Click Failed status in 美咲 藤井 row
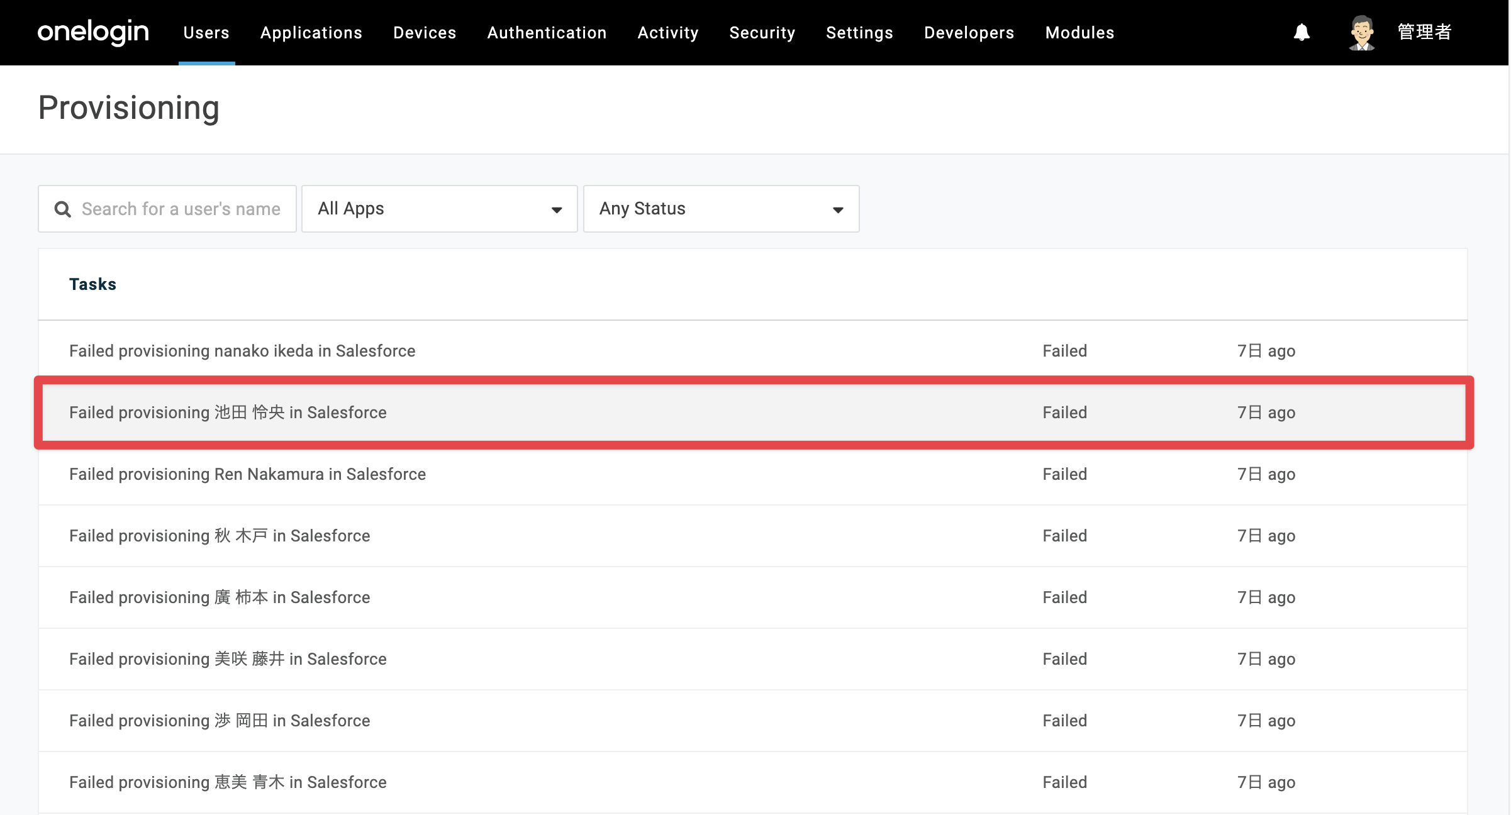 [x=1064, y=659]
